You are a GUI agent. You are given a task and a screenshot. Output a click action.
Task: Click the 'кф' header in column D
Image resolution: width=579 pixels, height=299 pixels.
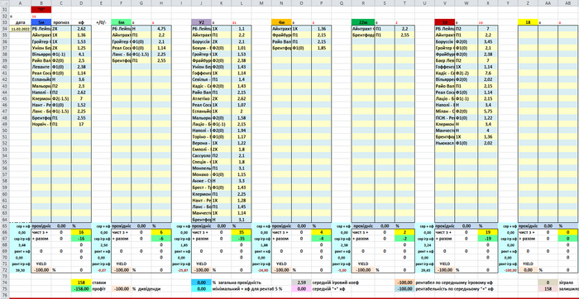click(x=81, y=22)
